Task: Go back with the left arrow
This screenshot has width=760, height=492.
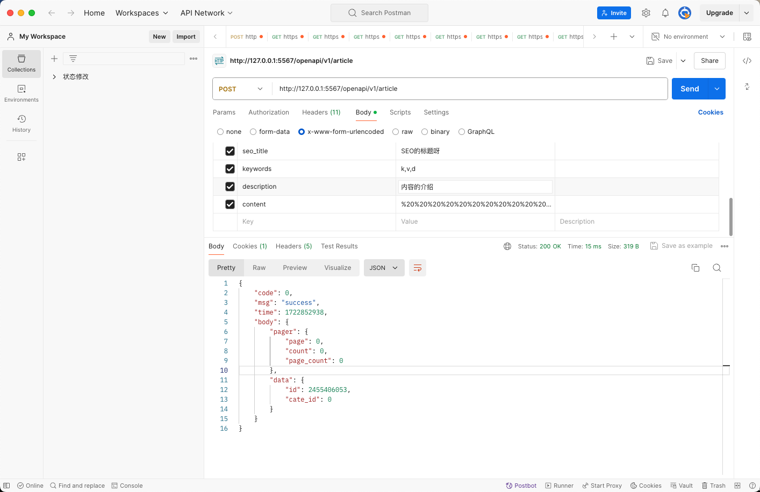Action: click(x=52, y=13)
